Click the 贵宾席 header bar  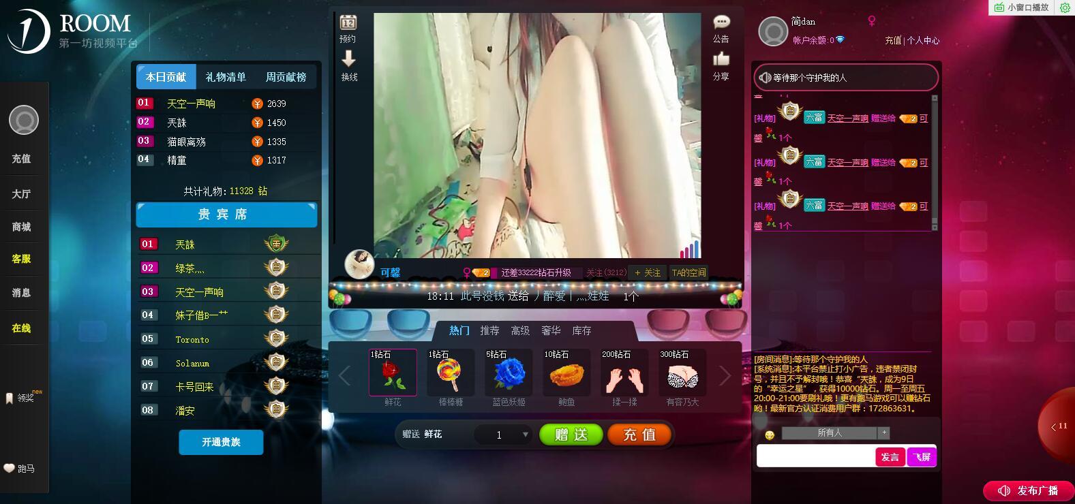226,215
